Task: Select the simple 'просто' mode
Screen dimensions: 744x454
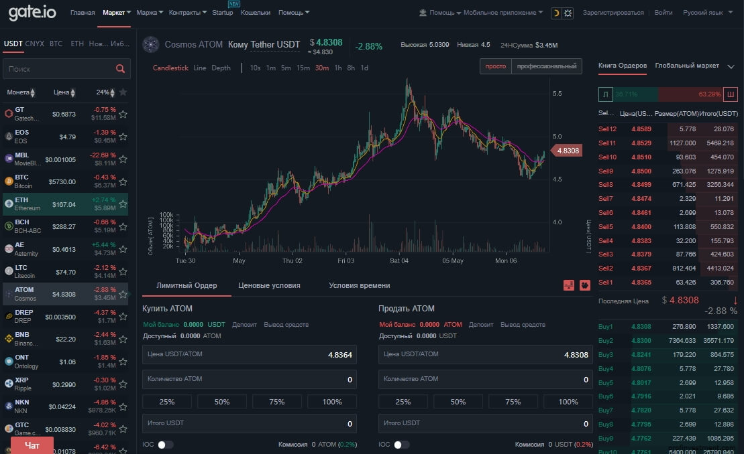Action: click(495, 66)
